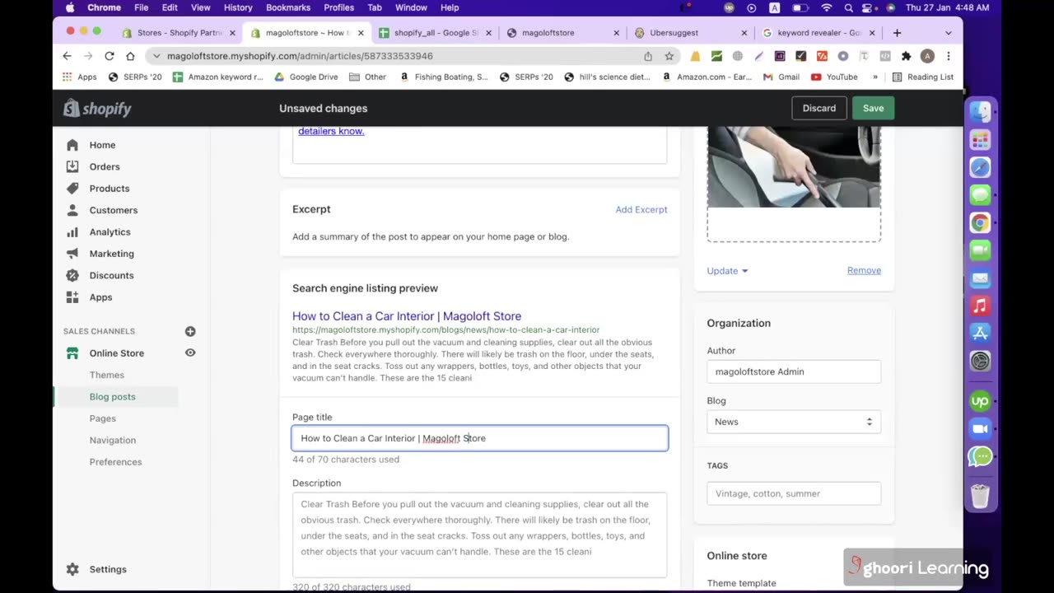Image resolution: width=1054 pixels, height=593 pixels.
Task: Open Navigation in the sidebar
Action: point(113,440)
